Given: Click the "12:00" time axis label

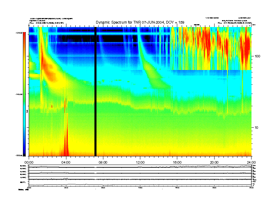Looking at the screenshot, I should [x=140, y=163].
